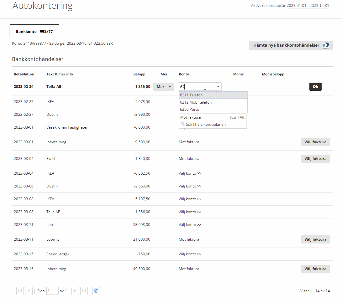This screenshot has width=342, height=302.
Task: Select Mot faktura option in dropdown
Action: click(213, 117)
